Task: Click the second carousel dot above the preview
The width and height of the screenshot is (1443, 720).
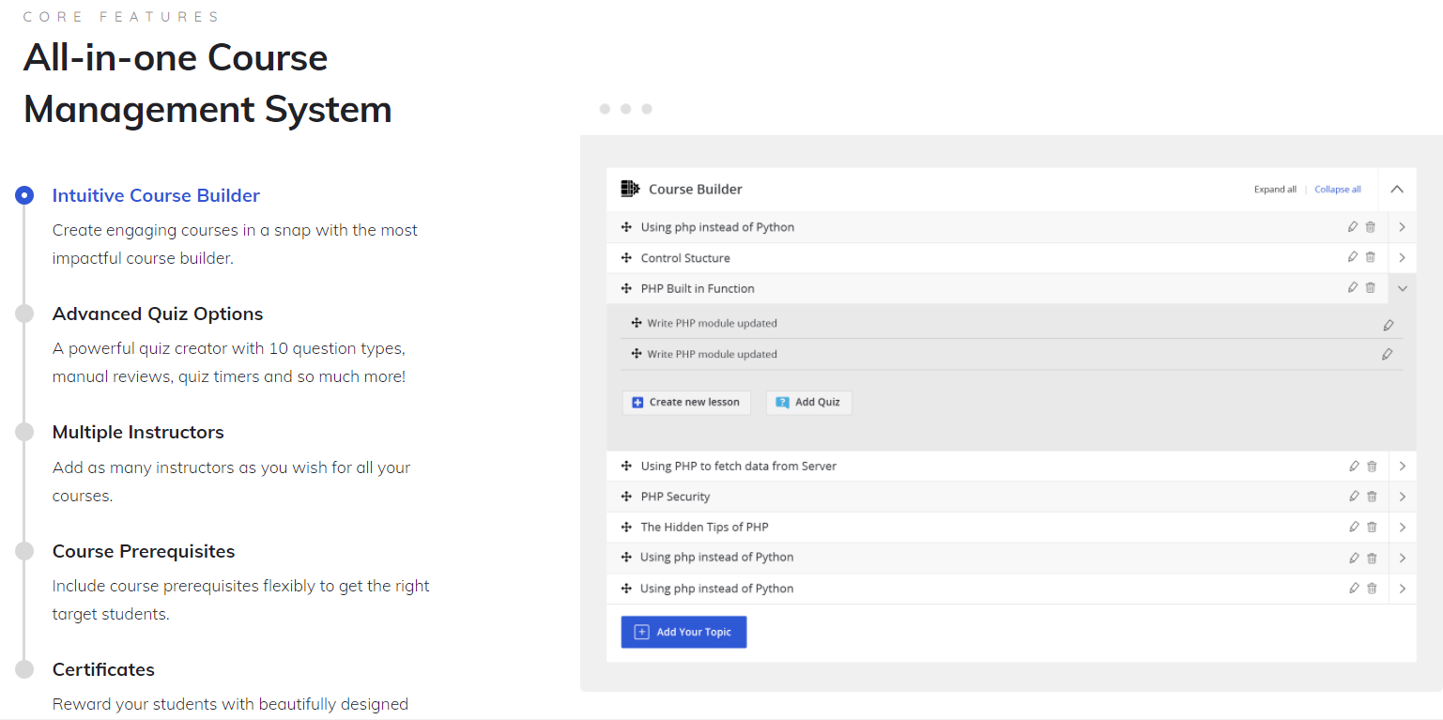Action: (625, 109)
